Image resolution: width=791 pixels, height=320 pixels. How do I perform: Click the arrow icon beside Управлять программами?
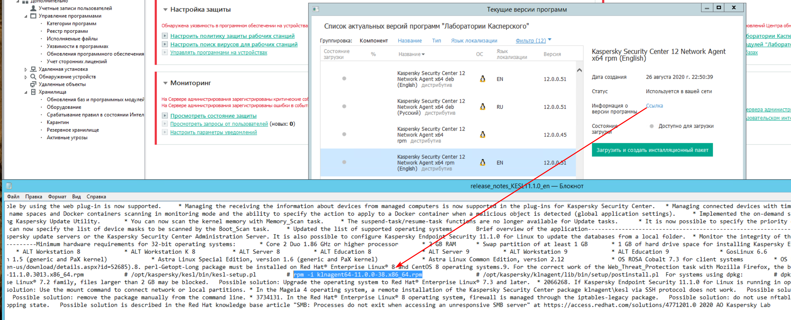pyautogui.click(x=165, y=52)
